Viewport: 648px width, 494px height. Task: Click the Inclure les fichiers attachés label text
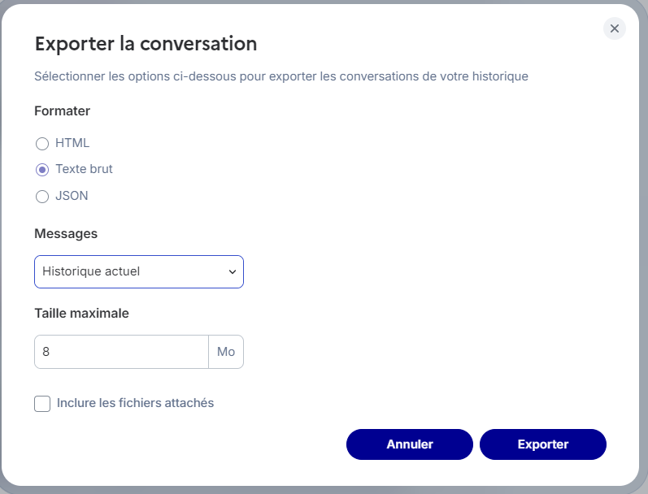tap(135, 403)
